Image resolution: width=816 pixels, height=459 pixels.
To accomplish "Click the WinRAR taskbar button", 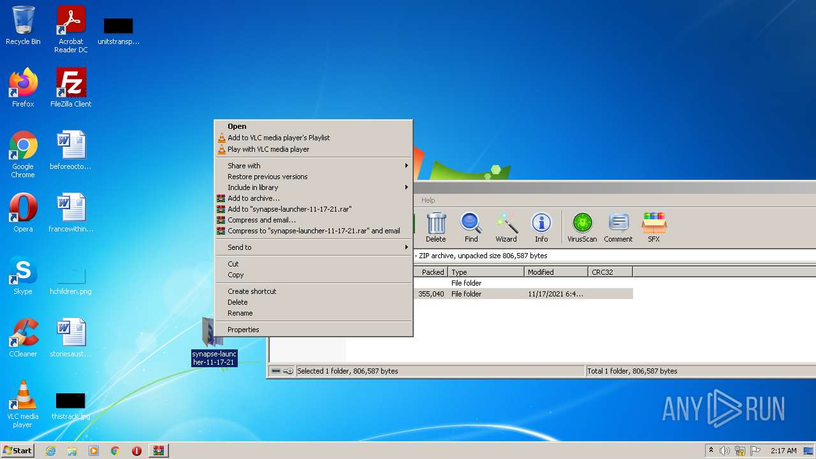I will click(x=159, y=451).
